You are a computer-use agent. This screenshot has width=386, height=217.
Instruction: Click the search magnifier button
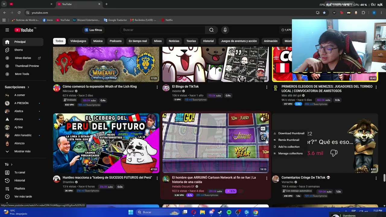pyautogui.click(x=211, y=30)
